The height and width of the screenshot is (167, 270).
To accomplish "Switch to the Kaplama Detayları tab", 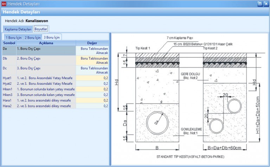I will click(x=18, y=29).
